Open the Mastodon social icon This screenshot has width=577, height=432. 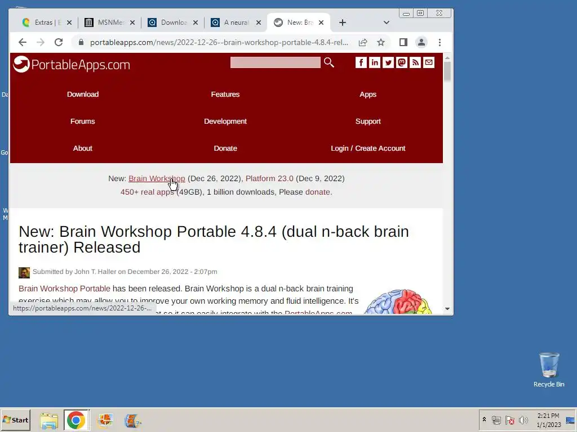click(x=401, y=62)
